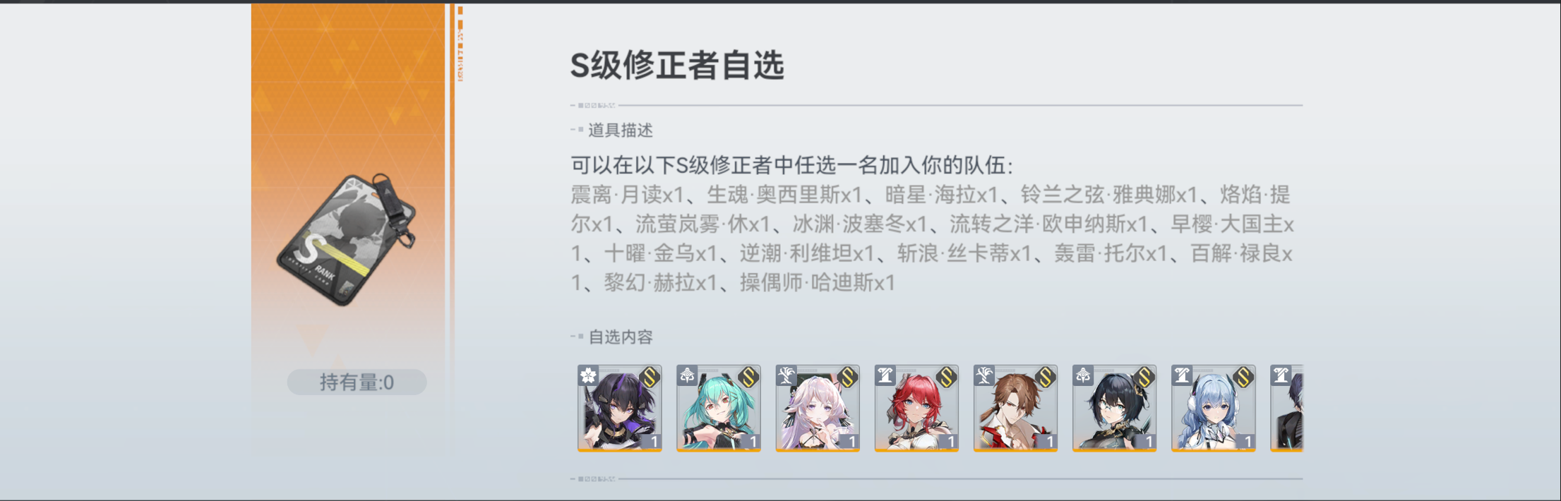The width and height of the screenshot is (1561, 501).
Task: Click the sakura emblem on the purple-haired character card
Action: (588, 376)
